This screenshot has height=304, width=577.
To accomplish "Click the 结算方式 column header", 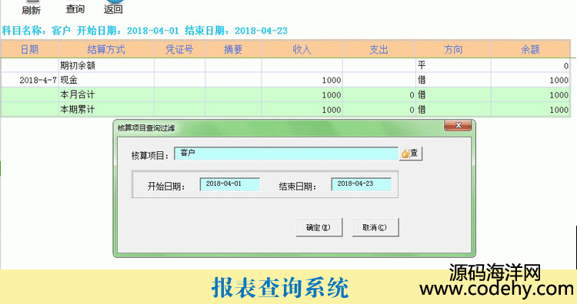I will (106, 49).
